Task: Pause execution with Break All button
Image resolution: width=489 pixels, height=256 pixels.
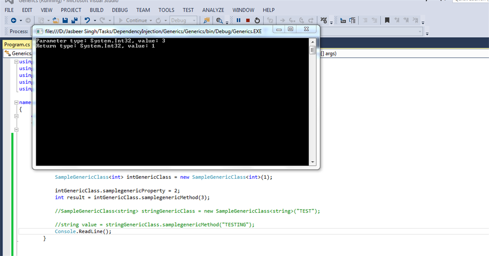Action: coord(238,20)
